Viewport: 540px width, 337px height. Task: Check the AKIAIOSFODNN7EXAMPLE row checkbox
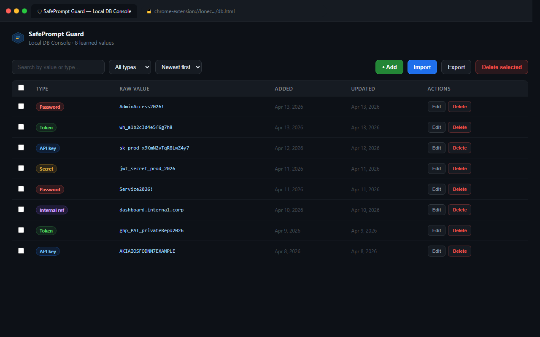(21, 251)
